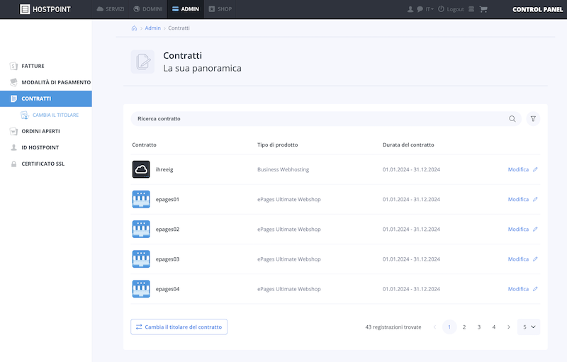Open the Servizi menu
Viewport: 567px width, 362px height.
(111, 9)
